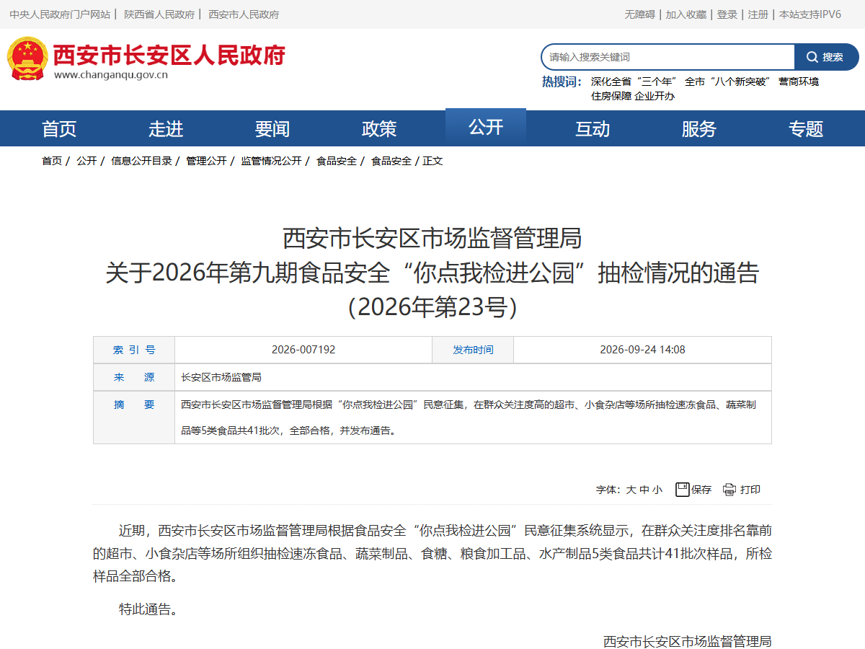Screen dimensions: 865x649
Task: Click the 摘要 label cell
Action: click(x=134, y=418)
